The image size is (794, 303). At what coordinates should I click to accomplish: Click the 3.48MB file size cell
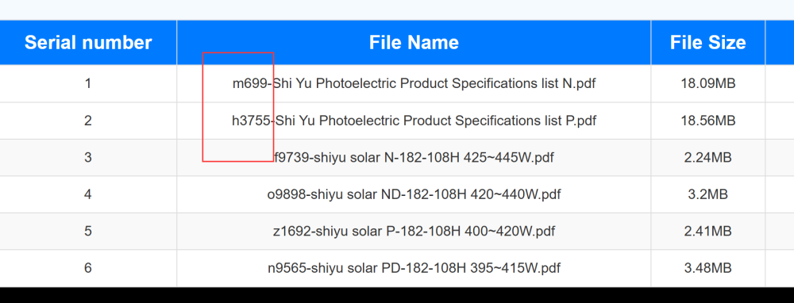(708, 267)
